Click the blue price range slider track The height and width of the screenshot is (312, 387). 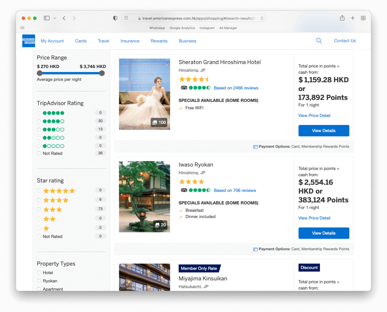pos(71,73)
